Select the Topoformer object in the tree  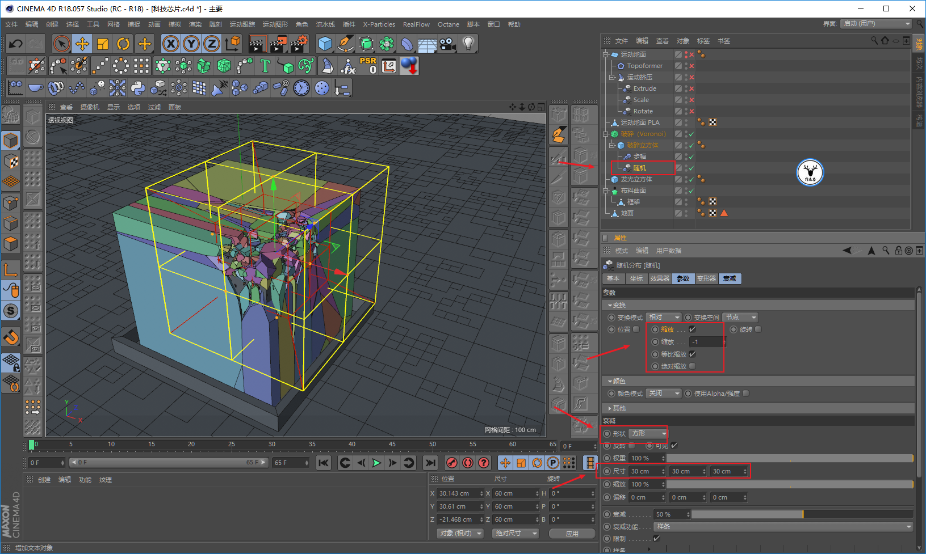[x=644, y=66]
